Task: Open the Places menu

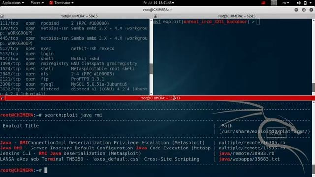Action: pyautogui.click(x=37, y=3)
